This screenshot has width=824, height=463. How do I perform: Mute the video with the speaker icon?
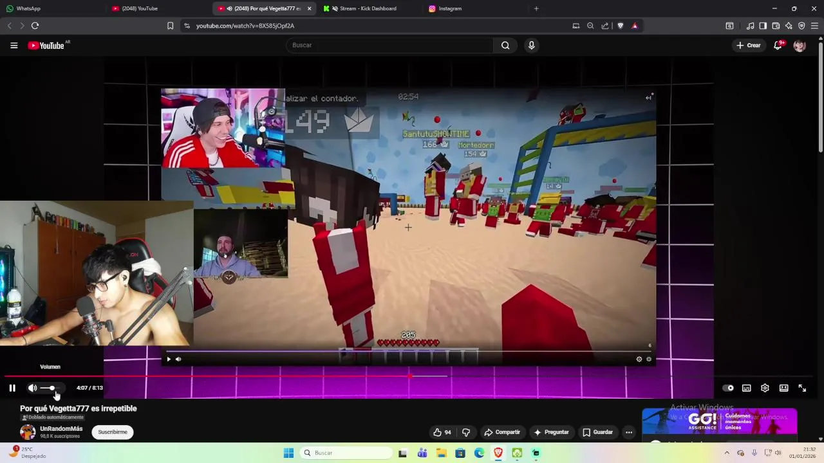coord(32,388)
